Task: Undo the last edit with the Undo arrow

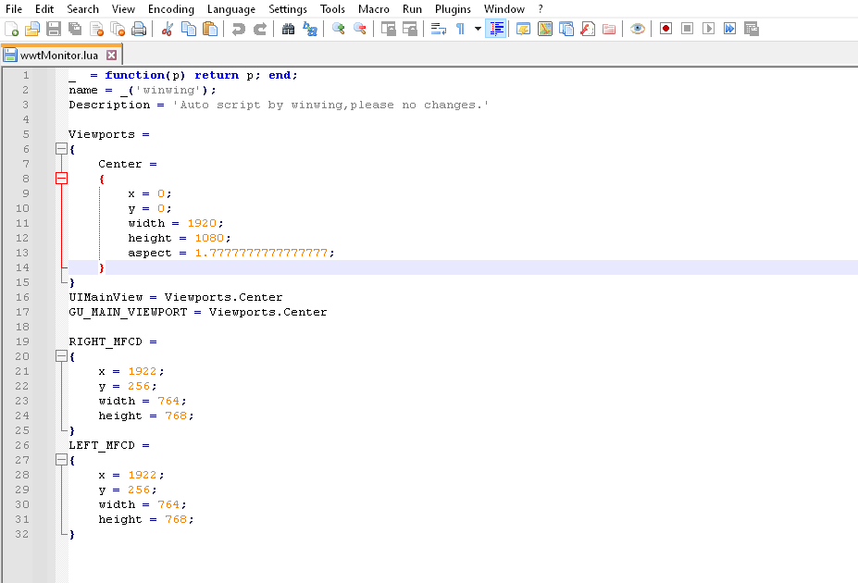Action: click(x=239, y=29)
